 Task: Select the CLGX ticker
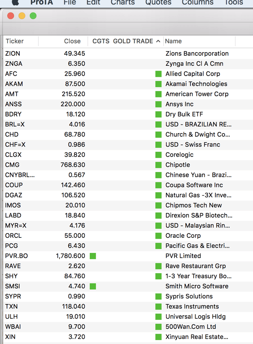tap(13, 155)
